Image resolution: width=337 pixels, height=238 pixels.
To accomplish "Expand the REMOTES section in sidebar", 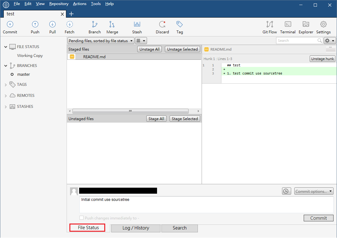I will [x=6, y=96].
